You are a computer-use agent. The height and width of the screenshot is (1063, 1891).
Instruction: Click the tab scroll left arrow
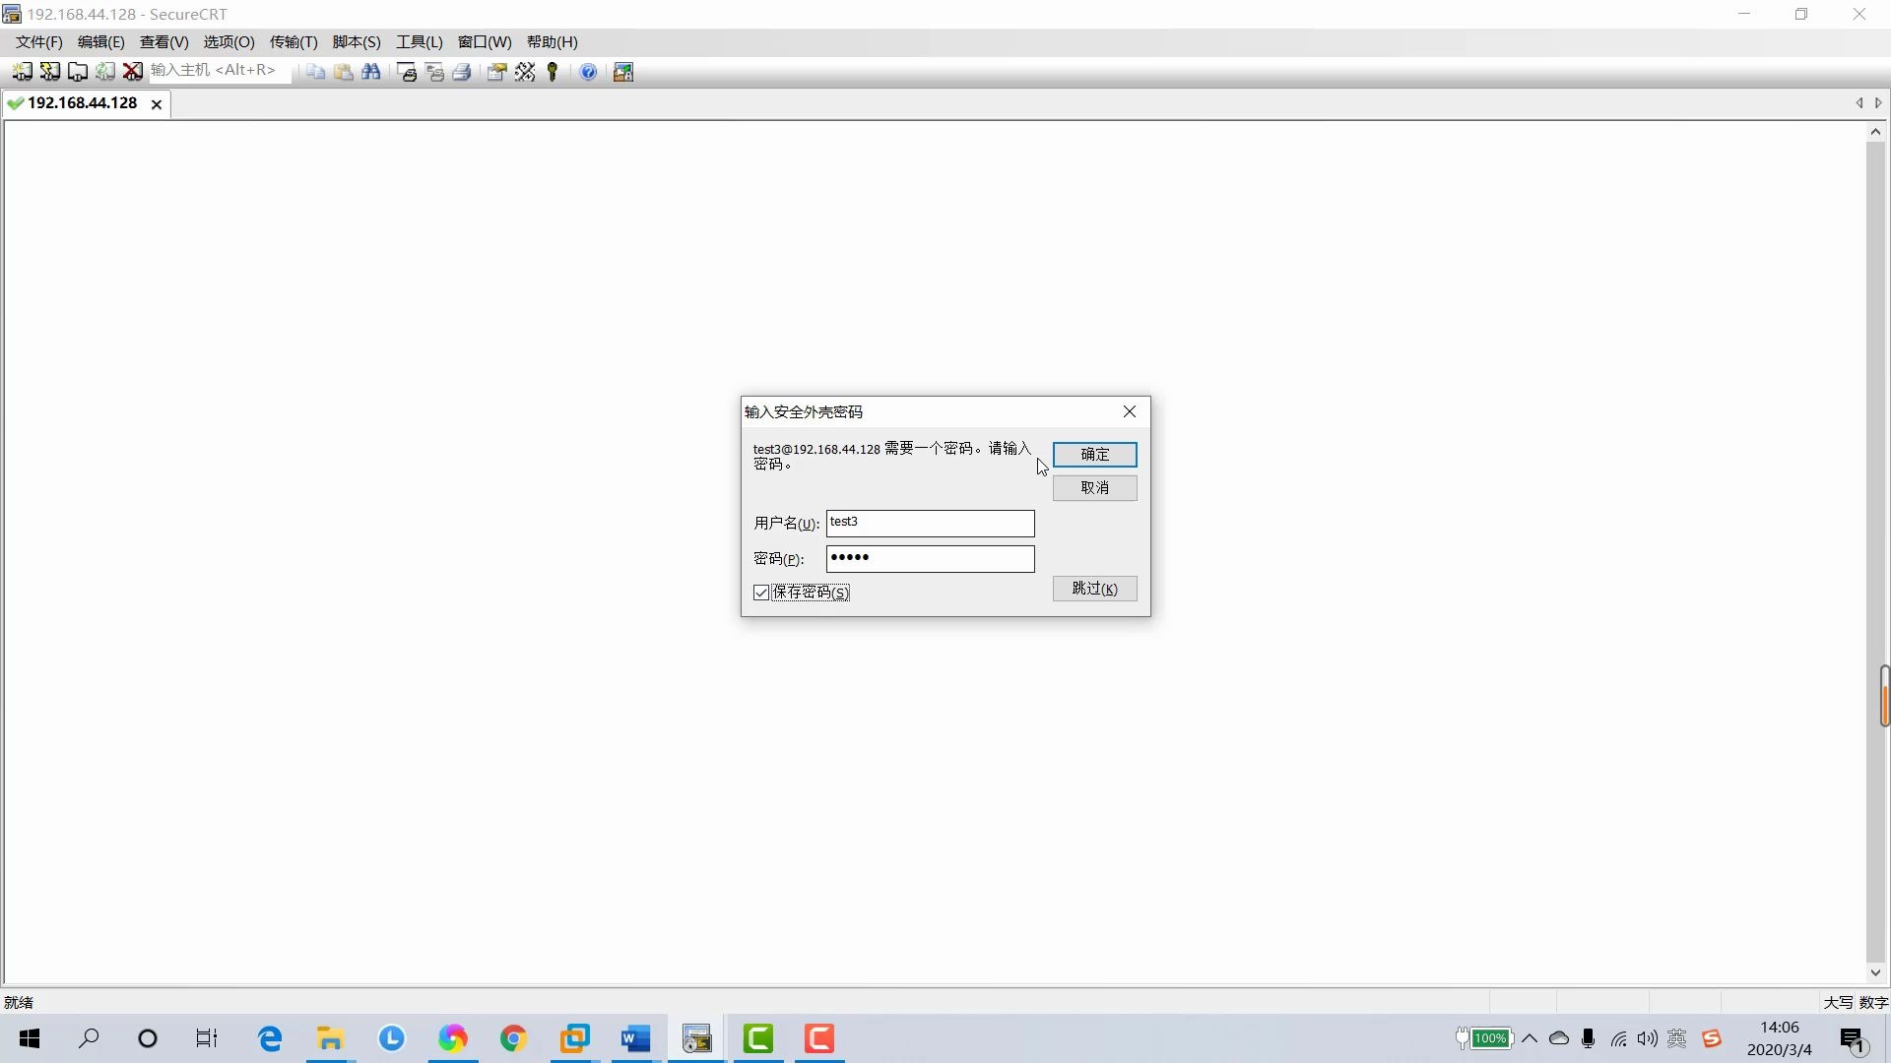coord(1859,103)
